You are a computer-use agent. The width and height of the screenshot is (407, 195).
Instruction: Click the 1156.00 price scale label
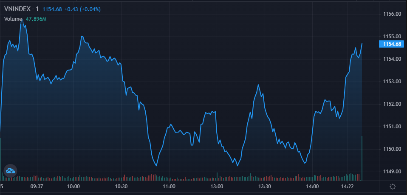point(392,14)
